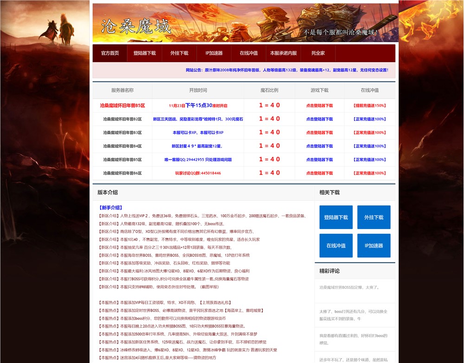The height and width of the screenshot is (363, 464).
Task: Click the 【提前充值送150%】 recharge link
Action: pyautogui.click(x=369, y=106)
